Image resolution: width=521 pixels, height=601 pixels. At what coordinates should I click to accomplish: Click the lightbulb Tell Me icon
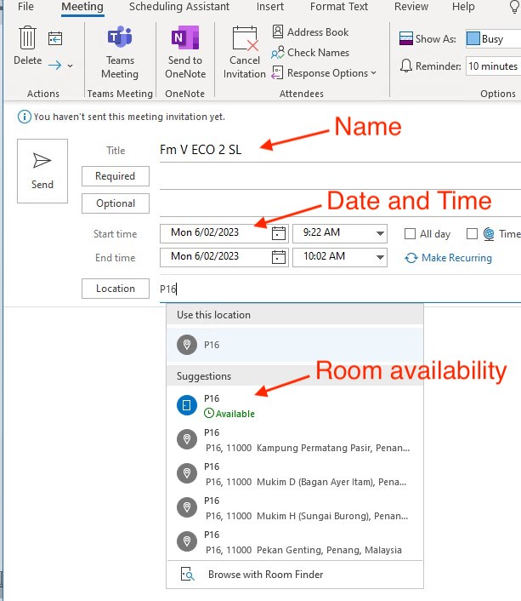click(x=515, y=7)
